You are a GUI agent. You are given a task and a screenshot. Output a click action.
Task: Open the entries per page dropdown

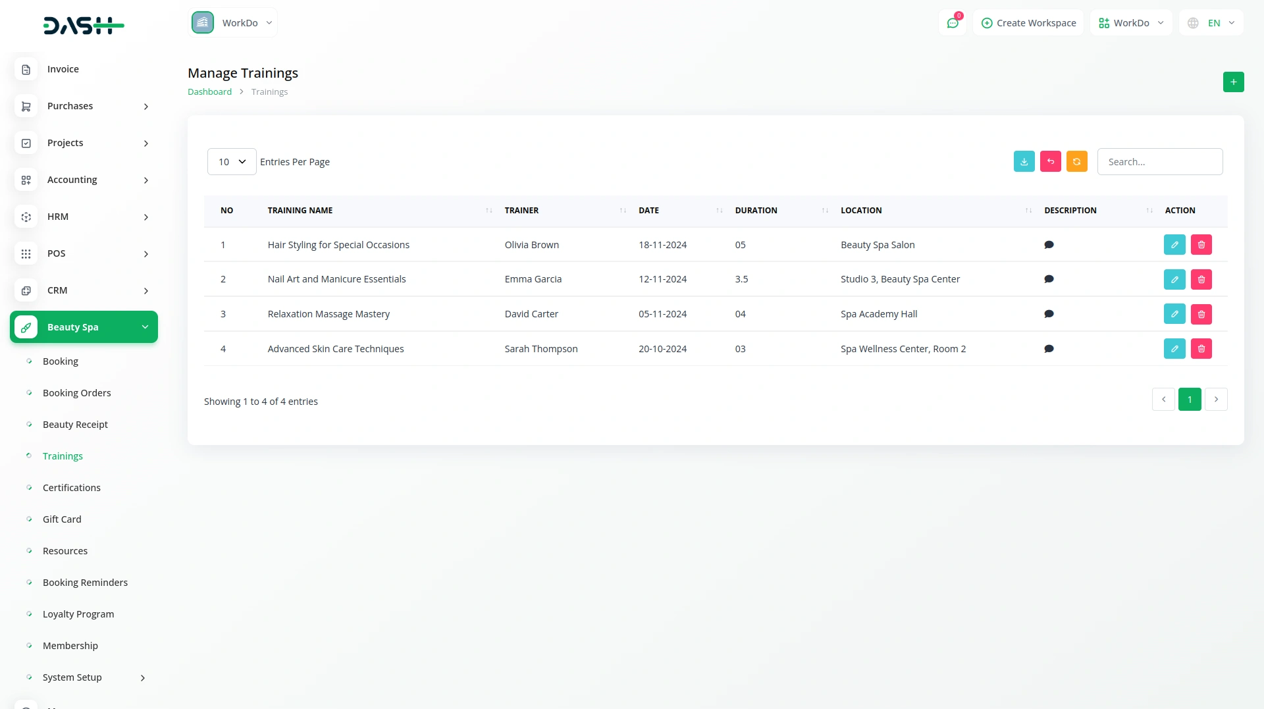click(x=232, y=162)
